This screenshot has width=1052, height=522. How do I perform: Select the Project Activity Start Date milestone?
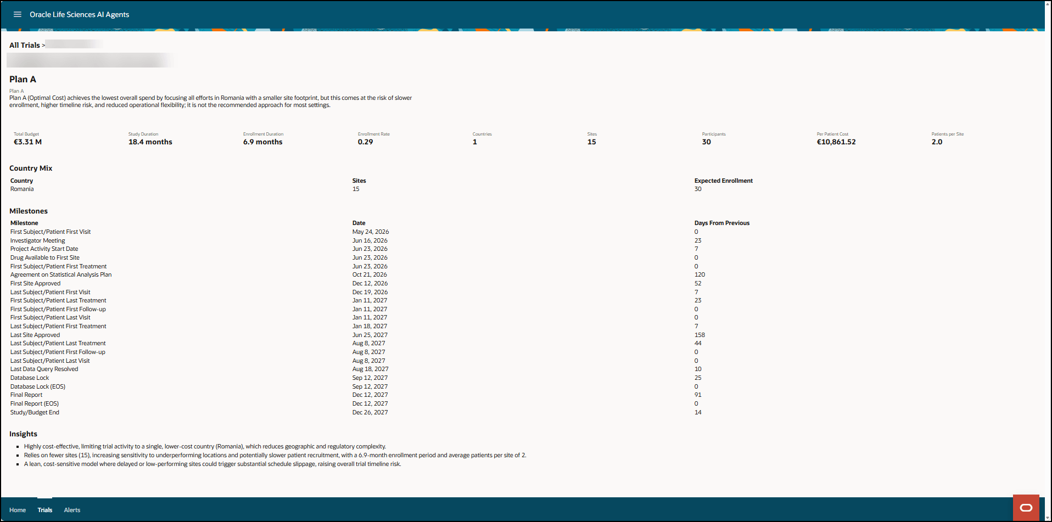tap(44, 249)
